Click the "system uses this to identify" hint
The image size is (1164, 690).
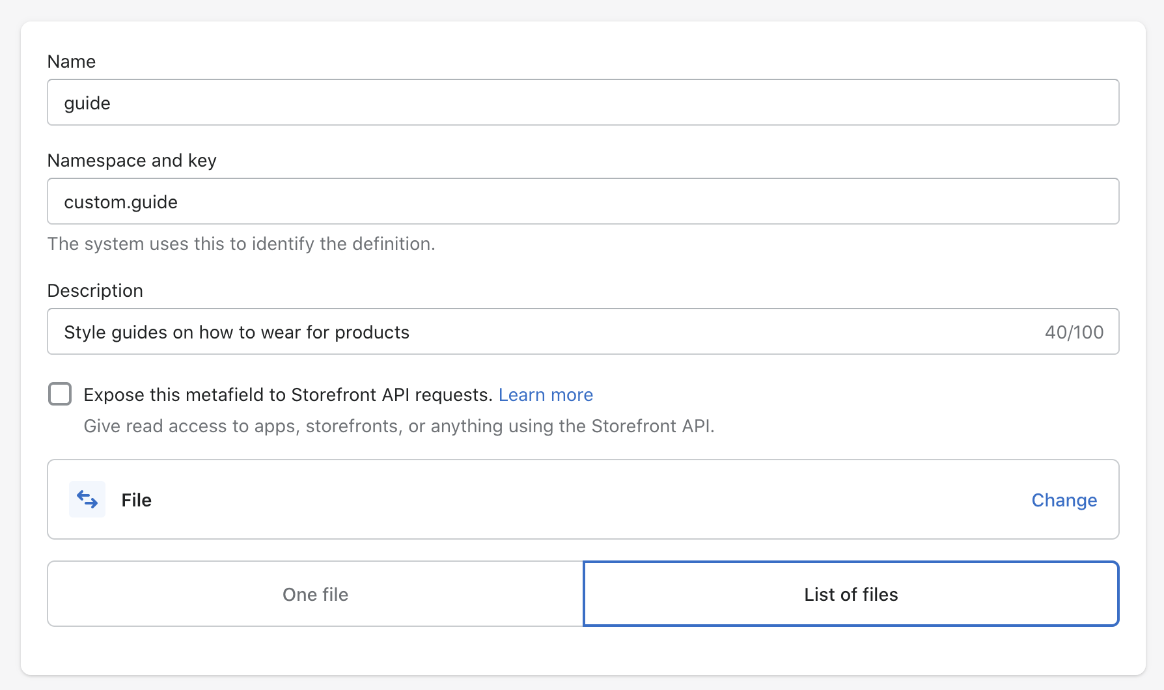[x=241, y=243]
